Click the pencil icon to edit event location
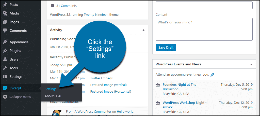The image size is (260, 116). [212, 75]
